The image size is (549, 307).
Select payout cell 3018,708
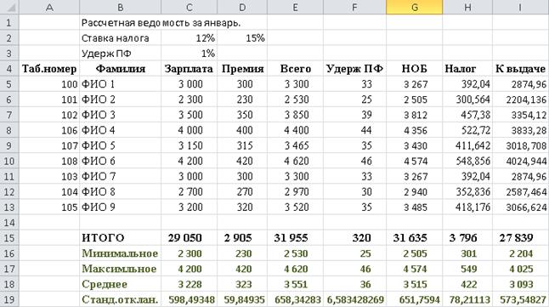[x=521, y=145]
